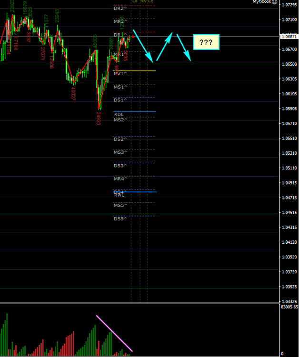Click price axis value 1.05710
Viewport: 299px width, 357px height.
point(289,123)
